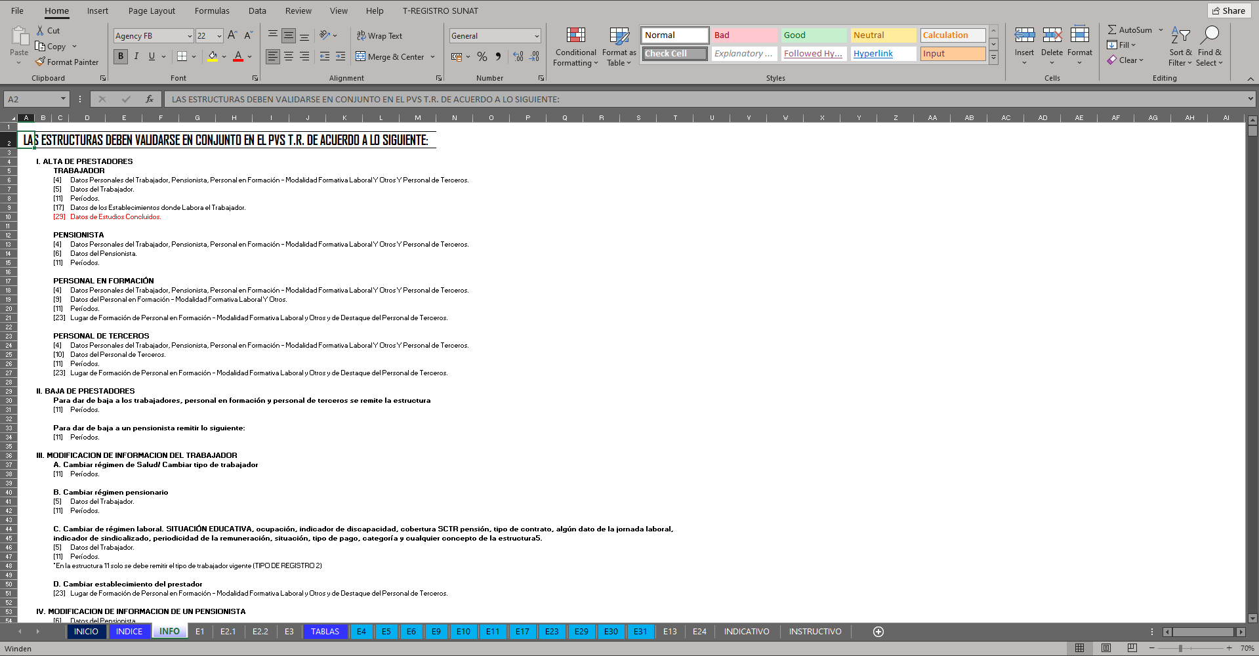1259x656 pixels.
Task: Click the Copy icon
Action: click(x=41, y=47)
